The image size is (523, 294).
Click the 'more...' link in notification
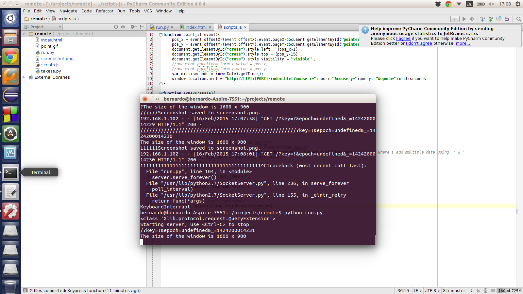click(463, 43)
